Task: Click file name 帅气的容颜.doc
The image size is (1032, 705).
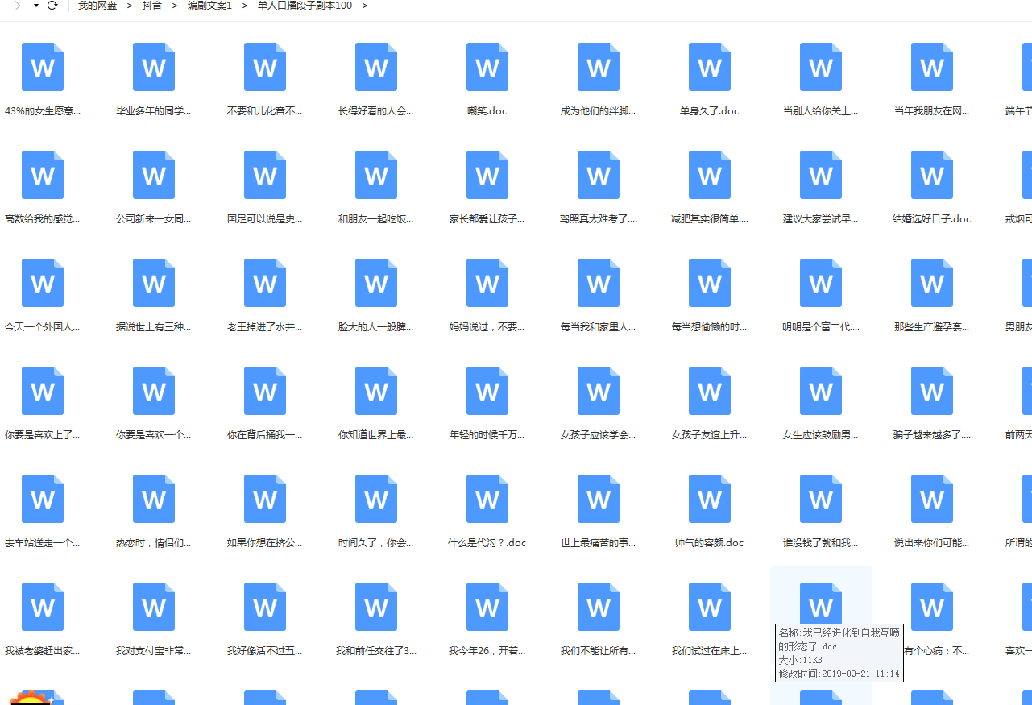Action: click(x=710, y=543)
